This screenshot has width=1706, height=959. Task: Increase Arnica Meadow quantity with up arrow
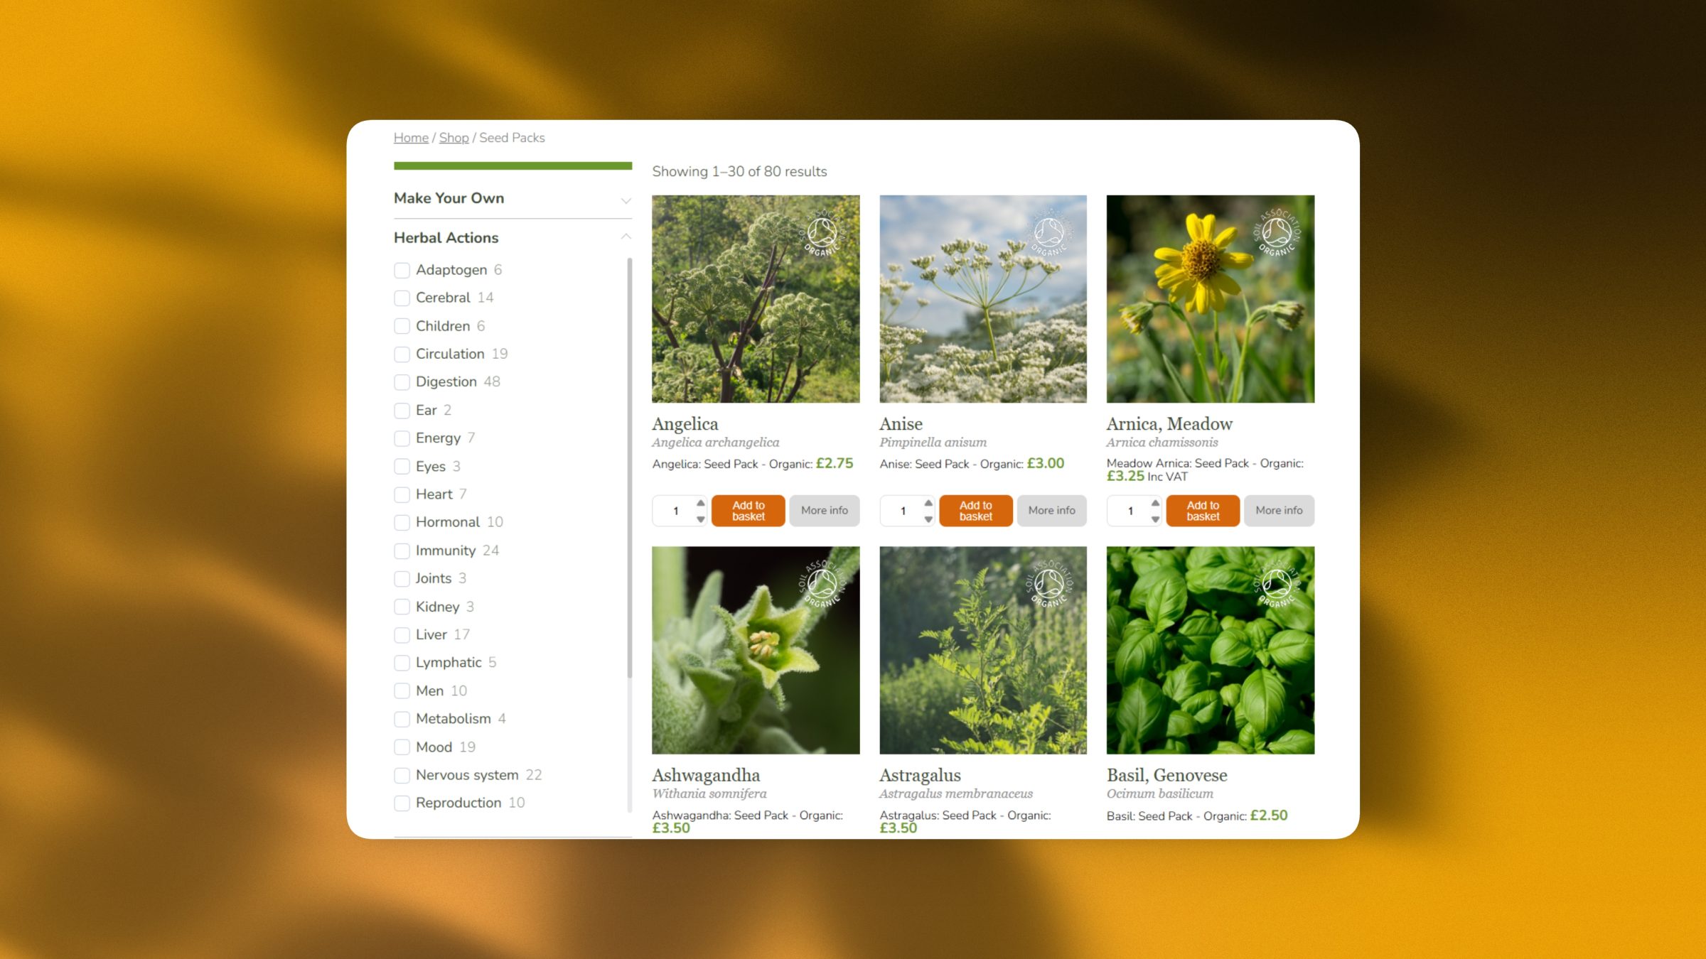pos(1155,503)
